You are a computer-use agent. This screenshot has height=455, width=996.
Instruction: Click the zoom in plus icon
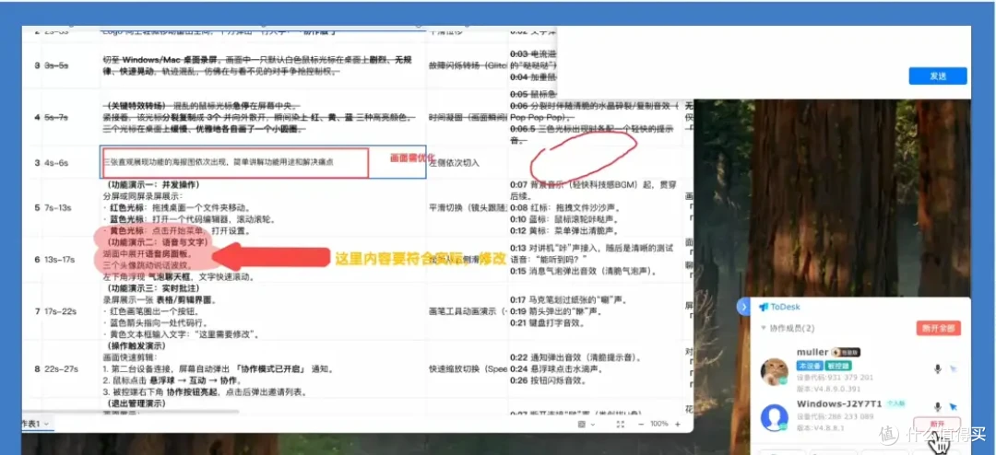pyautogui.click(x=678, y=424)
